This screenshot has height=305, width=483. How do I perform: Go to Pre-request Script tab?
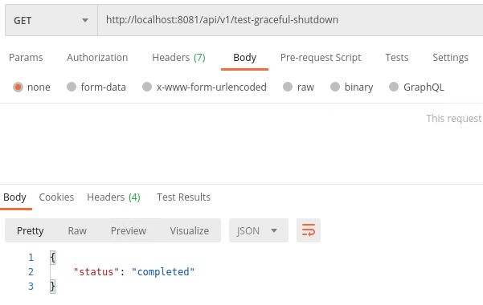(321, 58)
